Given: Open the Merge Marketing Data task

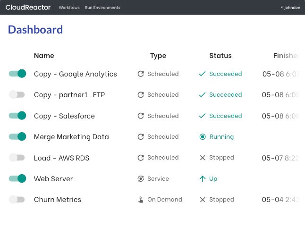Looking at the screenshot, I should point(71,137).
